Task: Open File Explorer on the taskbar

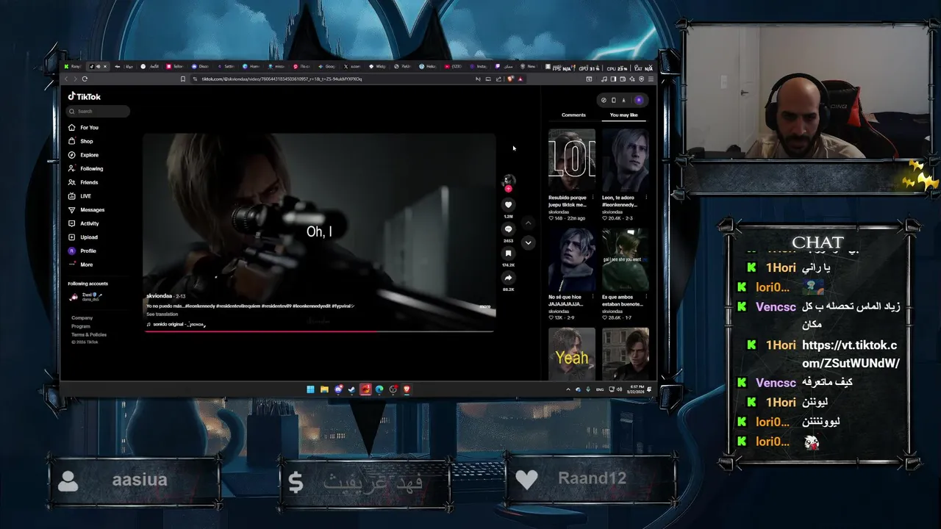Action: pyautogui.click(x=324, y=389)
